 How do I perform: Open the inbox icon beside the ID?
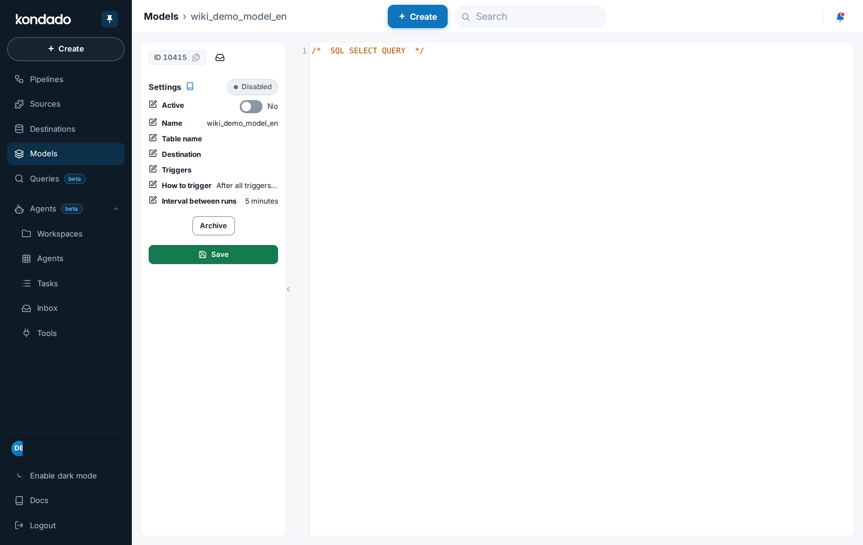(220, 58)
